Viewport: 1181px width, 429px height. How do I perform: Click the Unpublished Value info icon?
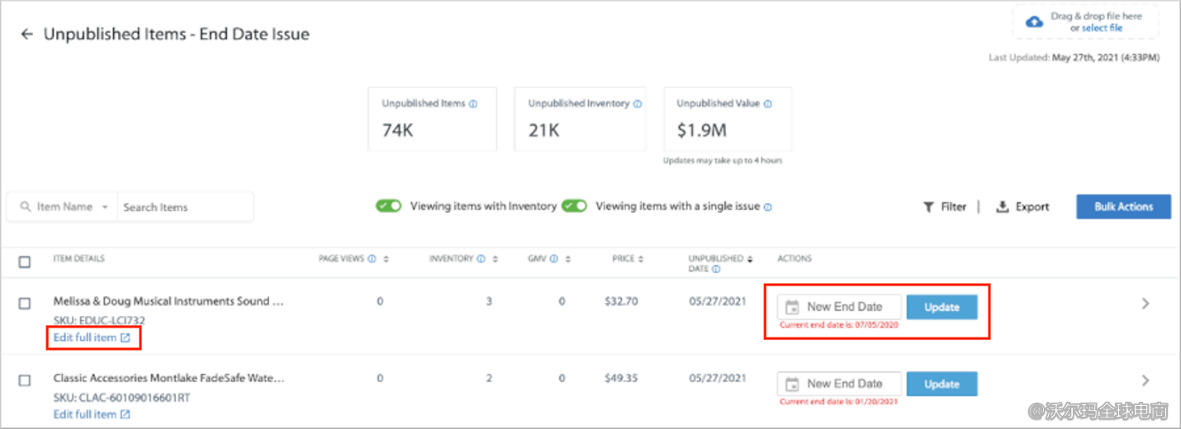click(x=768, y=104)
